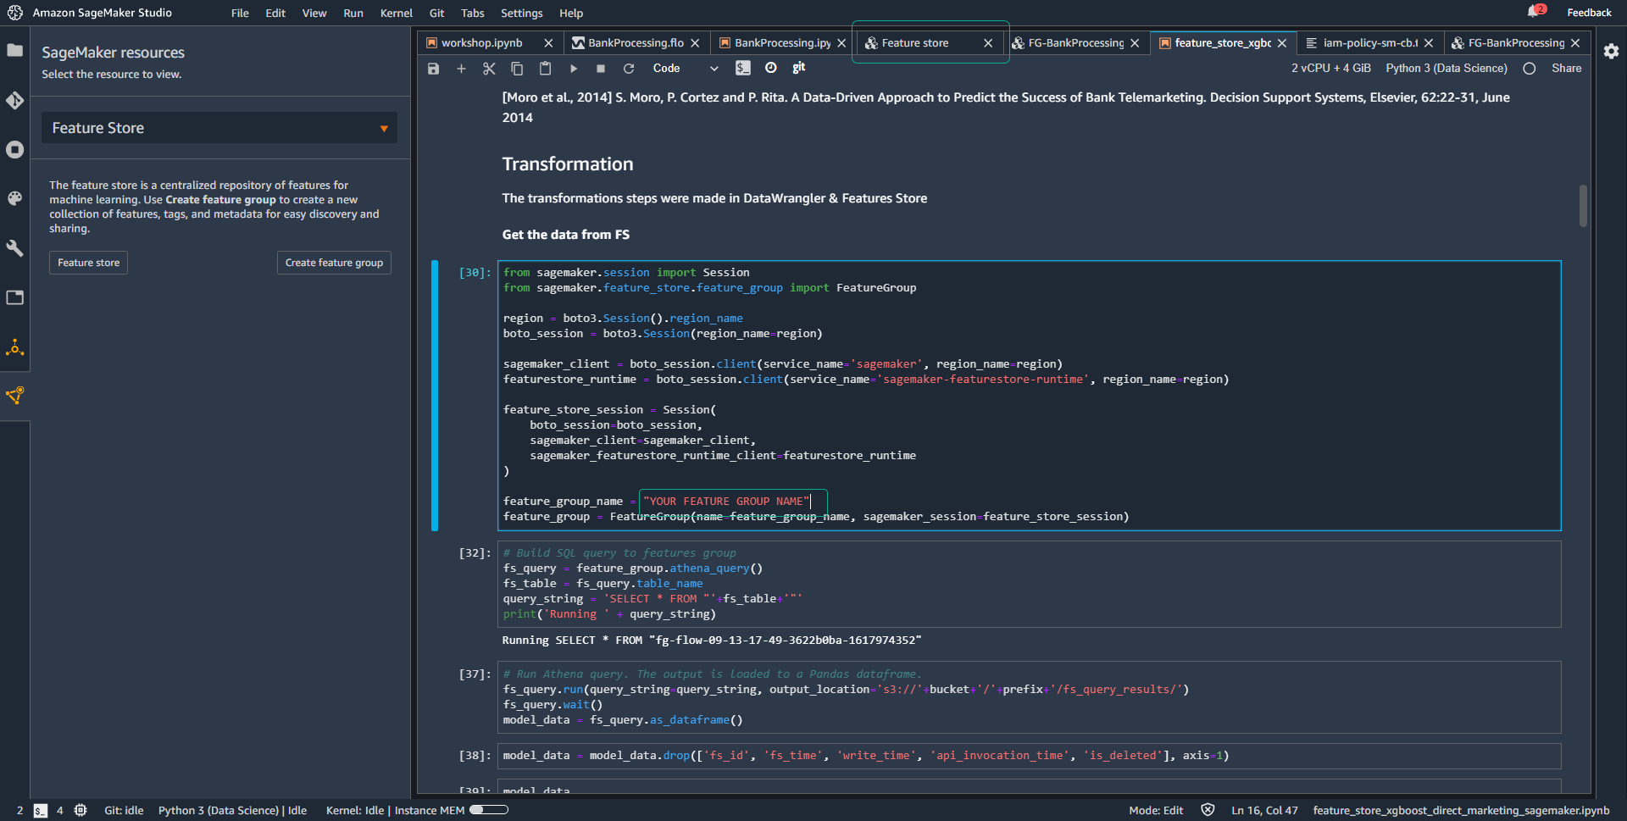Viewport: 1627px width, 821px height.
Task: Switch to BankProcessing.flow tab
Action: (636, 43)
